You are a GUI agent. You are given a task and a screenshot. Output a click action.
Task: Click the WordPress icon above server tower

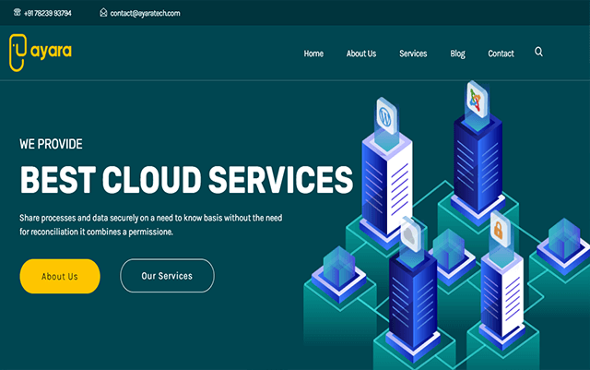click(384, 117)
